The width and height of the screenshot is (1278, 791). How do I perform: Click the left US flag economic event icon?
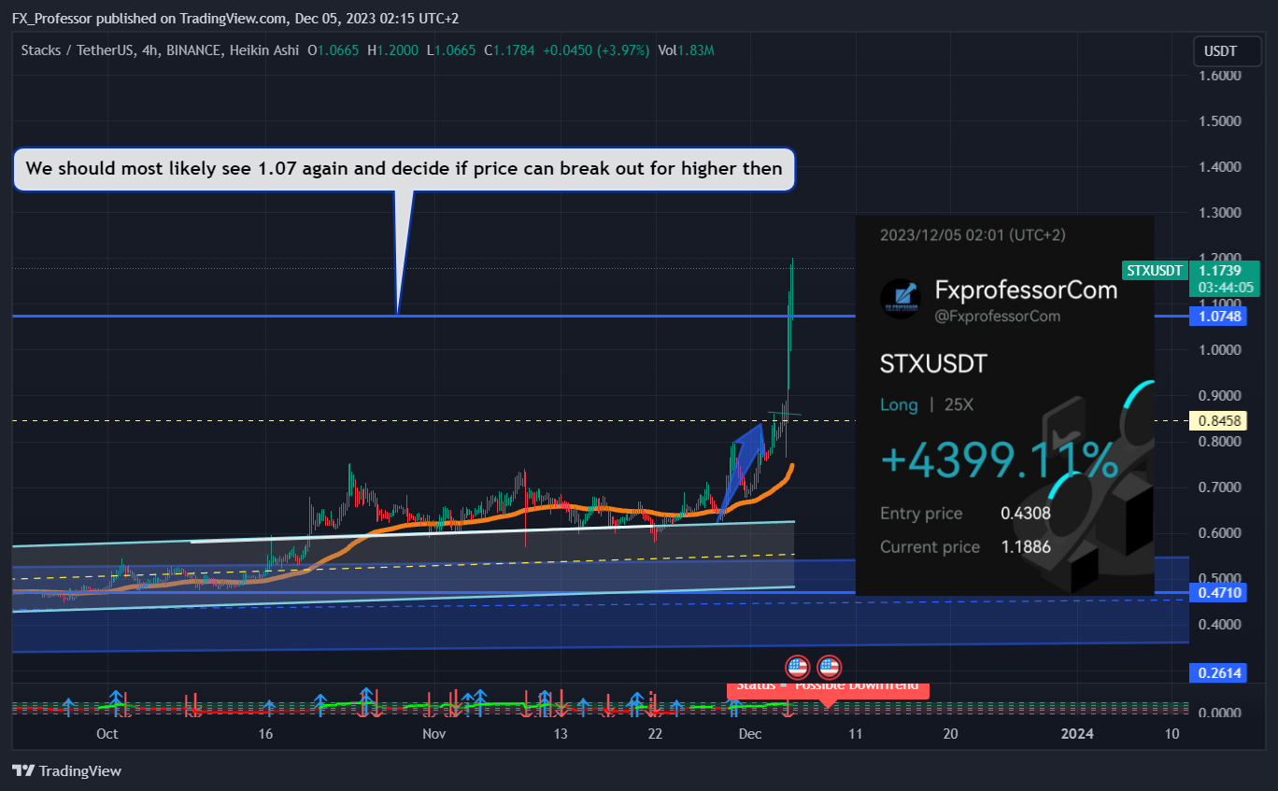[x=797, y=667]
